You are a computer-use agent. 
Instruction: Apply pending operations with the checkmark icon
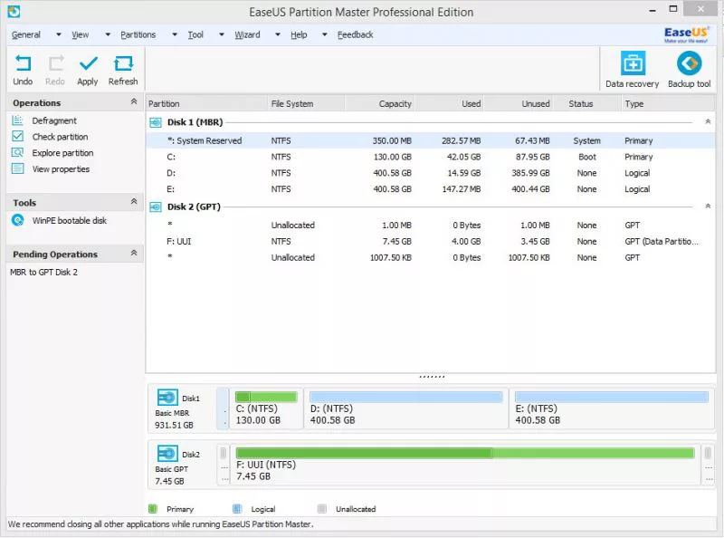[x=88, y=63]
